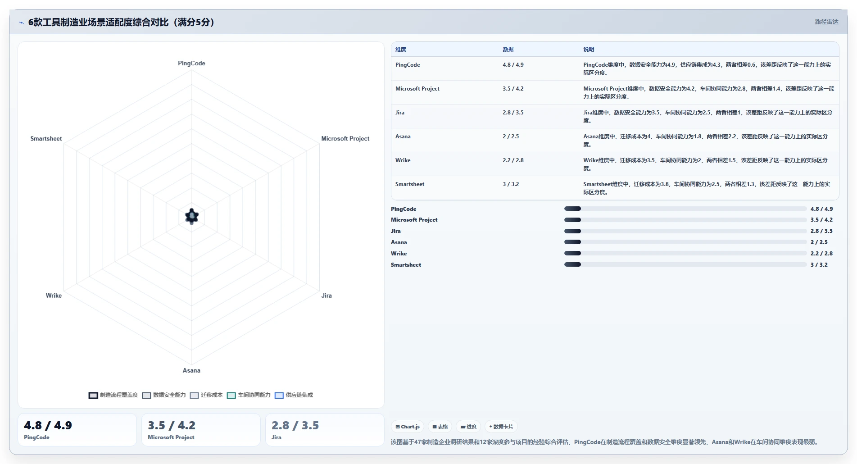857x464 pixels.
Task: Click the Jira 2.8 / 3.5 stat card
Action: point(325,430)
